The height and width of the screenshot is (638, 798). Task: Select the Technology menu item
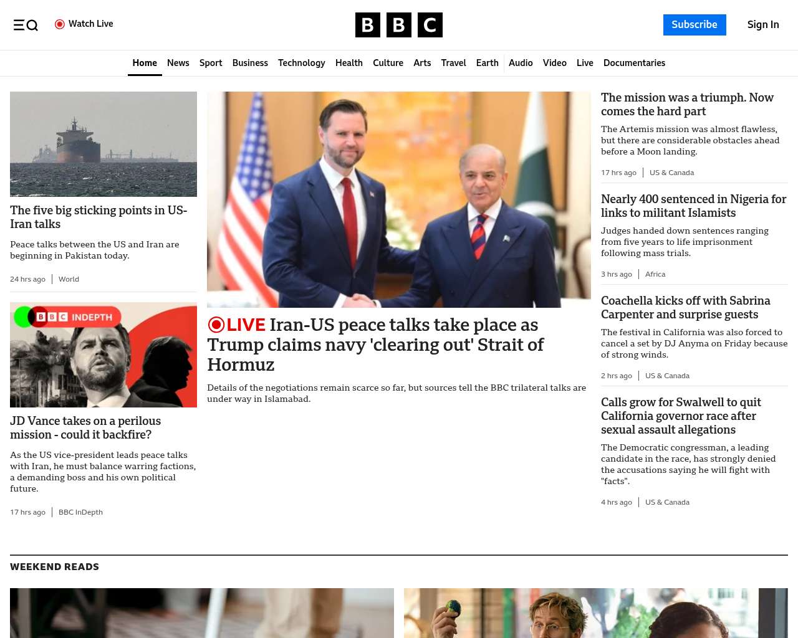pyautogui.click(x=302, y=63)
